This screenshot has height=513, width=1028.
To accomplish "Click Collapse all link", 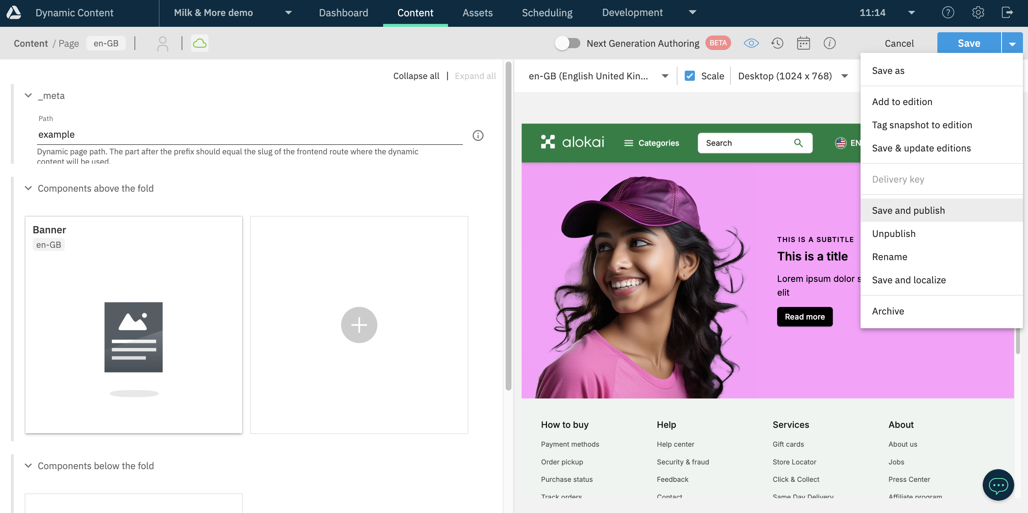I will [416, 76].
